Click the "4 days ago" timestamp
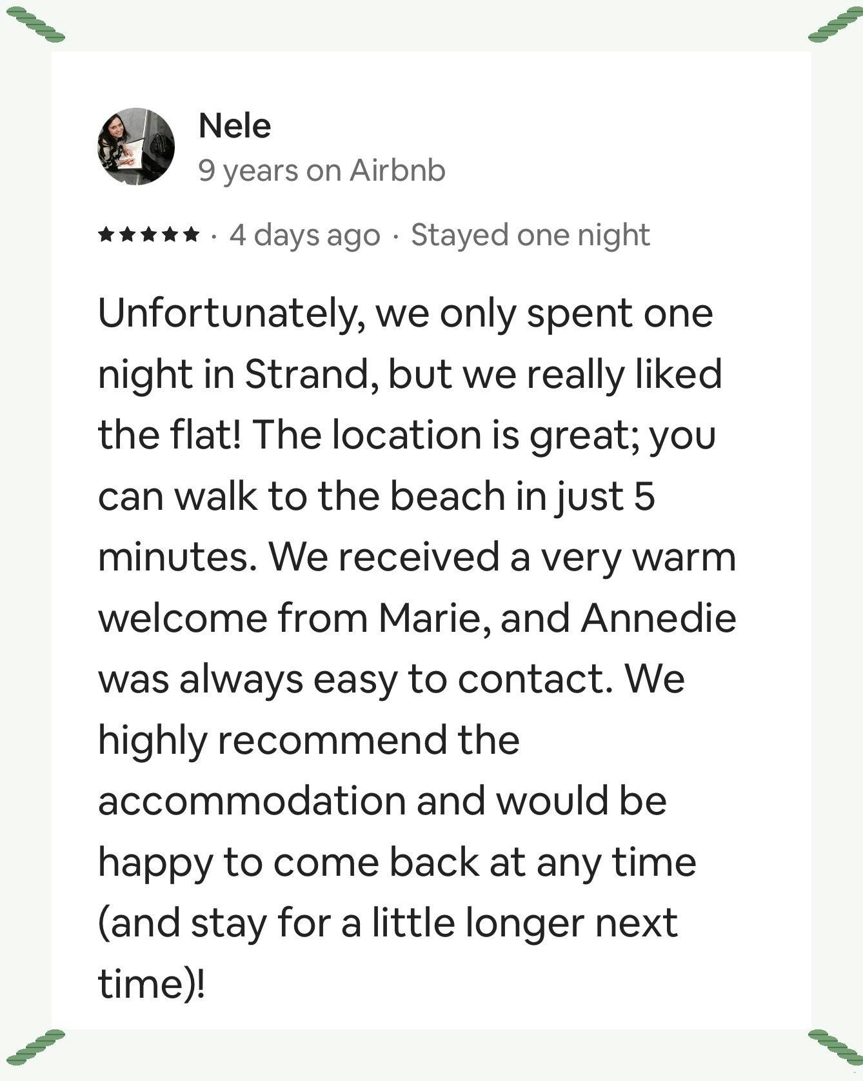This screenshot has height=1081, width=863. pyautogui.click(x=304, y=235)
